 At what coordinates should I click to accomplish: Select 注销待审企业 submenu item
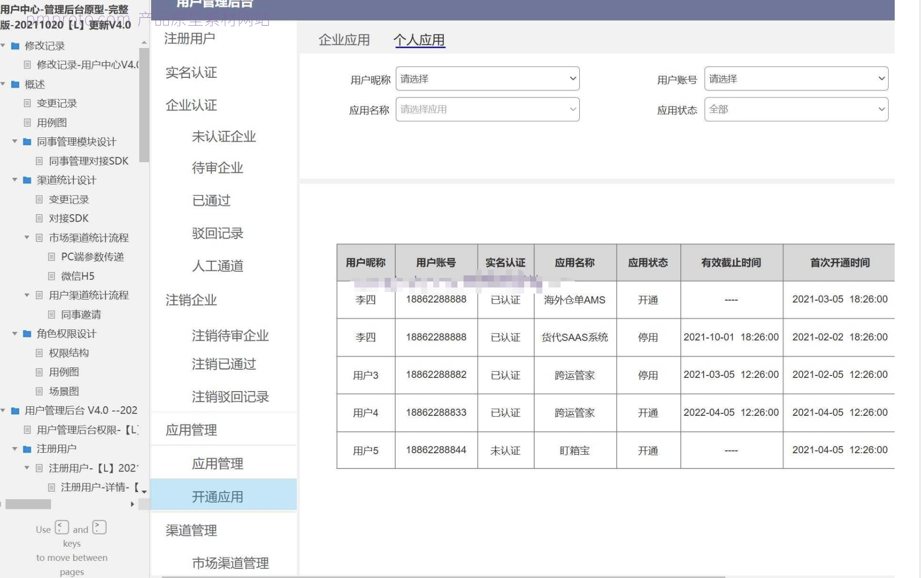pos(230,336)
